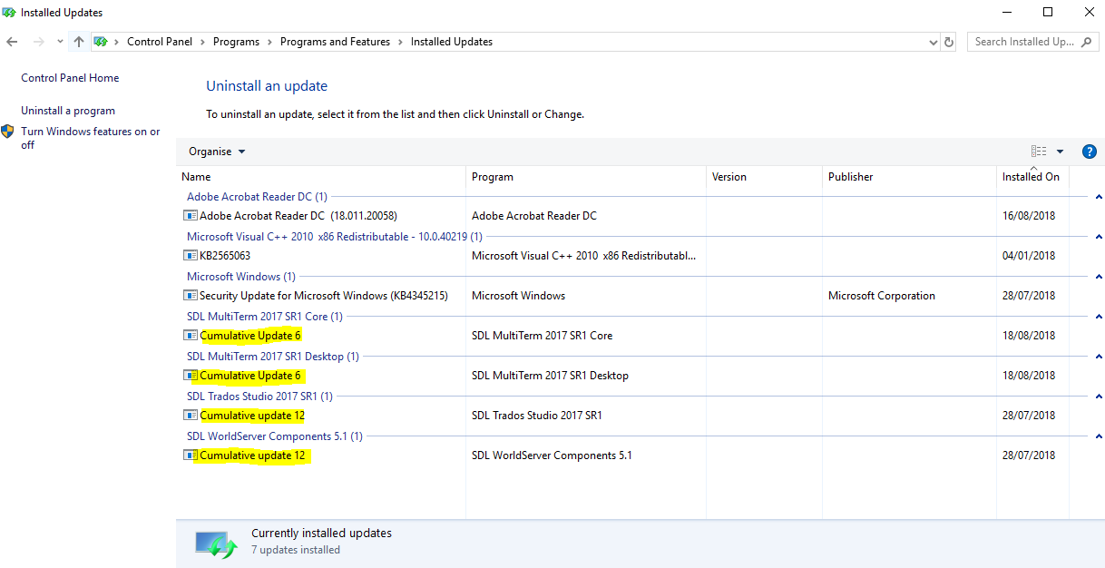Screen dimensions: 1105x568
Task: Click the shield icon beside Windows features
Action: (8, 132)
